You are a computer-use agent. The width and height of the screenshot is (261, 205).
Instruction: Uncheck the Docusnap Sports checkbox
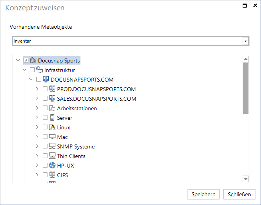26,60
